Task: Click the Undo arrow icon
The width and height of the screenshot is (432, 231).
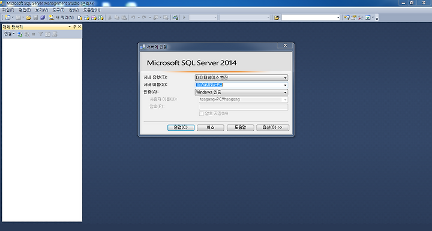Action: 133,17
